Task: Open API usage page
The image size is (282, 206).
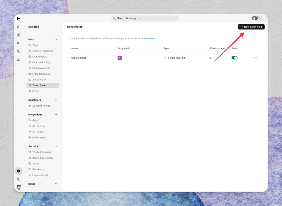Action: 43,132
